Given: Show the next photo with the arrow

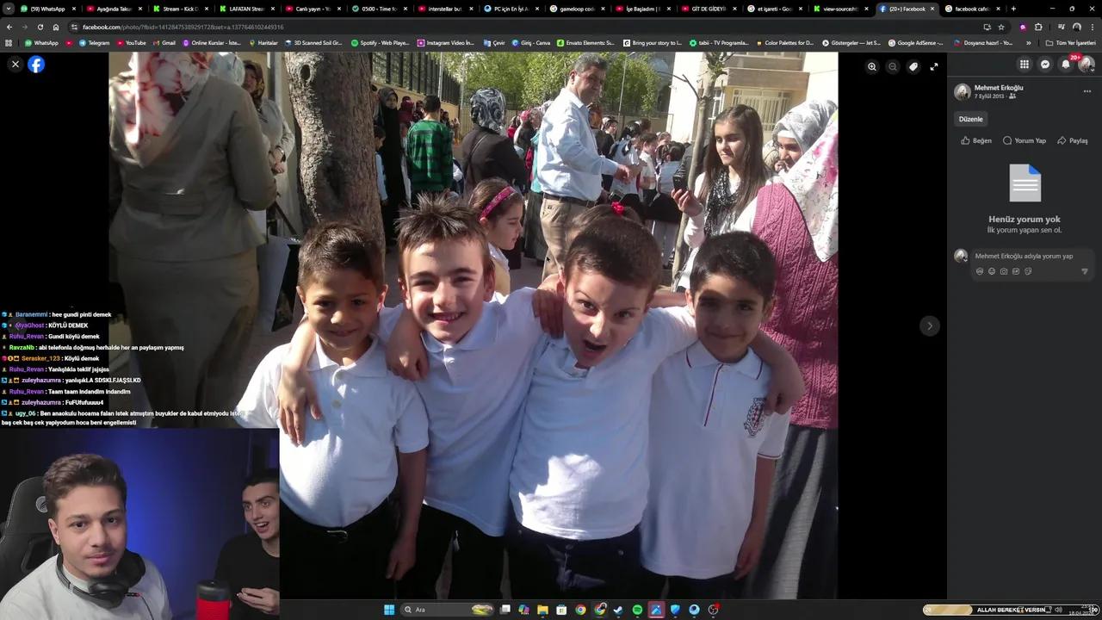Looking at the screenshot, I should [929, 325].
